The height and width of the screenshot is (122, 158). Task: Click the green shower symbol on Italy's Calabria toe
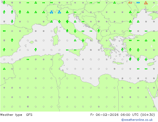click(x=83, y=41)
